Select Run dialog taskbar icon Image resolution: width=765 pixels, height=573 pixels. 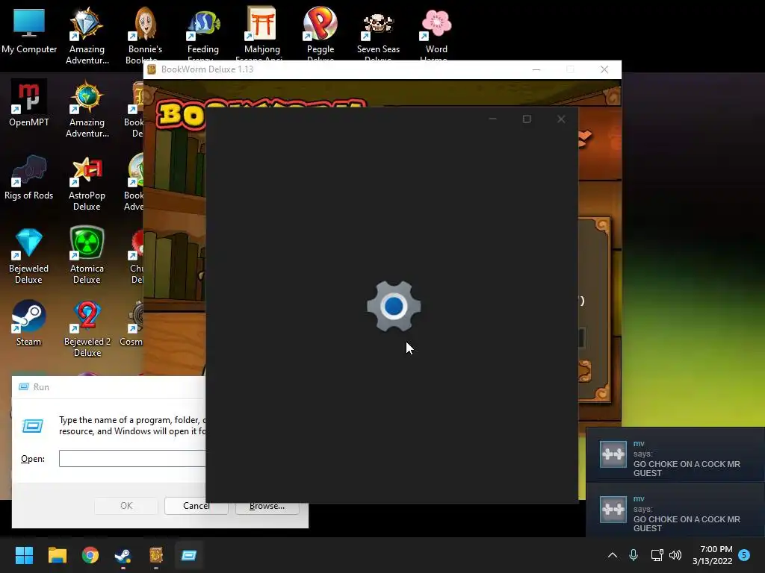[189, 555]
